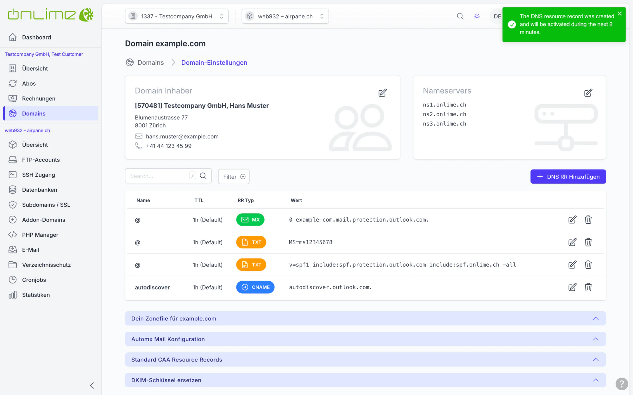Open SSH Zugang in the sidebar
Image resolution: width=633 pixels, height=395 pixels.
coord(51,175)
